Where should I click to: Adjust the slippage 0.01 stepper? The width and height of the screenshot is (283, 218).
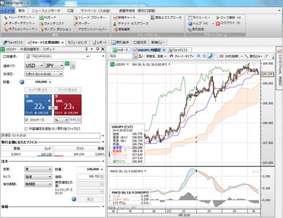tap(79, 120)
